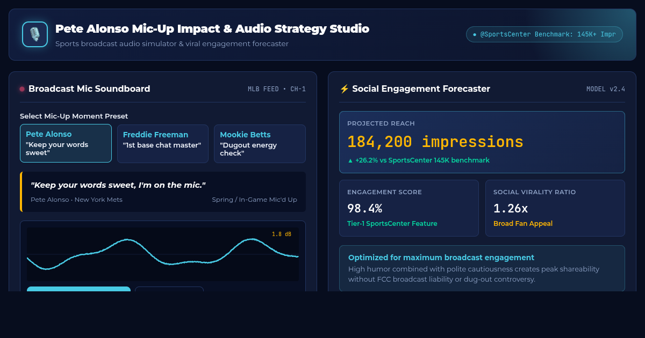Click the red live indicator dot beside Broadcast Mic Soundboard

pyautogui.click(x=22, y=89)
